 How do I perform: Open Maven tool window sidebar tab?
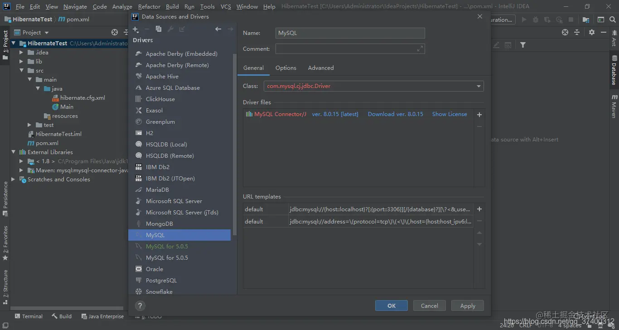click(x=614, y=106)
